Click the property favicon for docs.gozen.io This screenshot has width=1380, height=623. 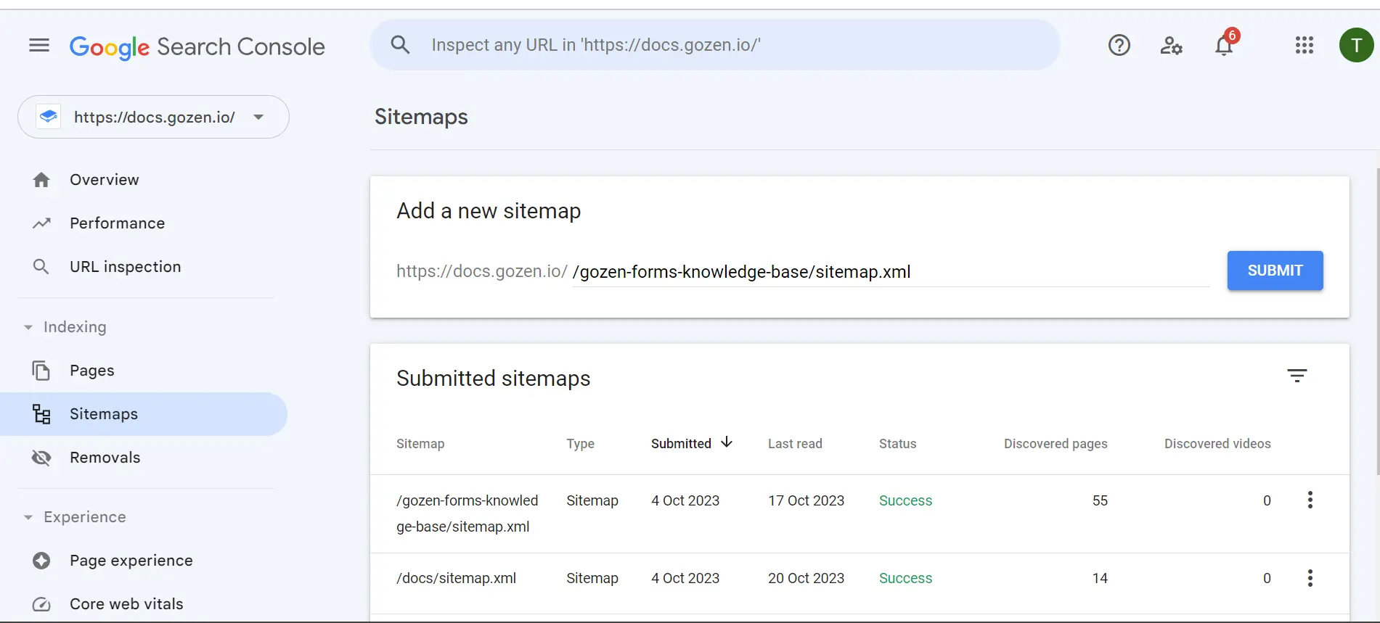click(x=49, y=117)
